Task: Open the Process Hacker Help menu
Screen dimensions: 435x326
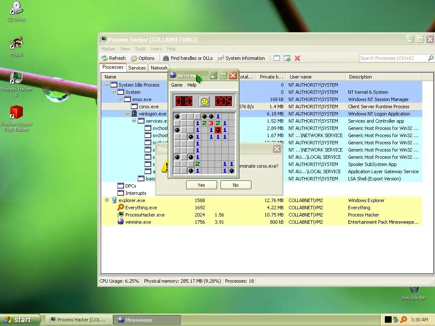Action: (172, 49)
